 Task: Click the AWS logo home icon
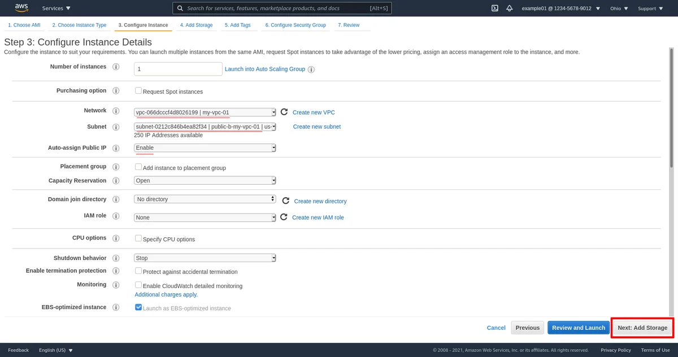coord(21,8)
